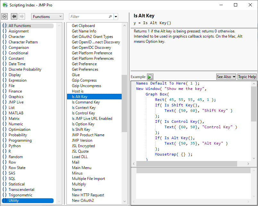The height and width of the screenshot is (206, 258).
Task: Select the Python category parentheses icon
Action: (x=4, y=146)
